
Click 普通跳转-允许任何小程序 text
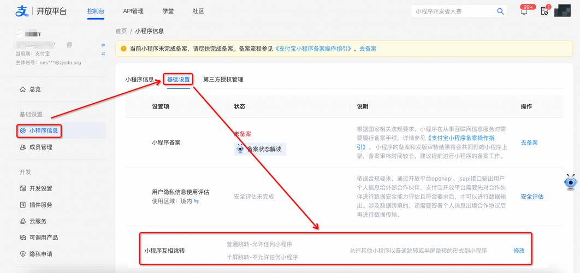pyautogui.click(x=259, y=244)
